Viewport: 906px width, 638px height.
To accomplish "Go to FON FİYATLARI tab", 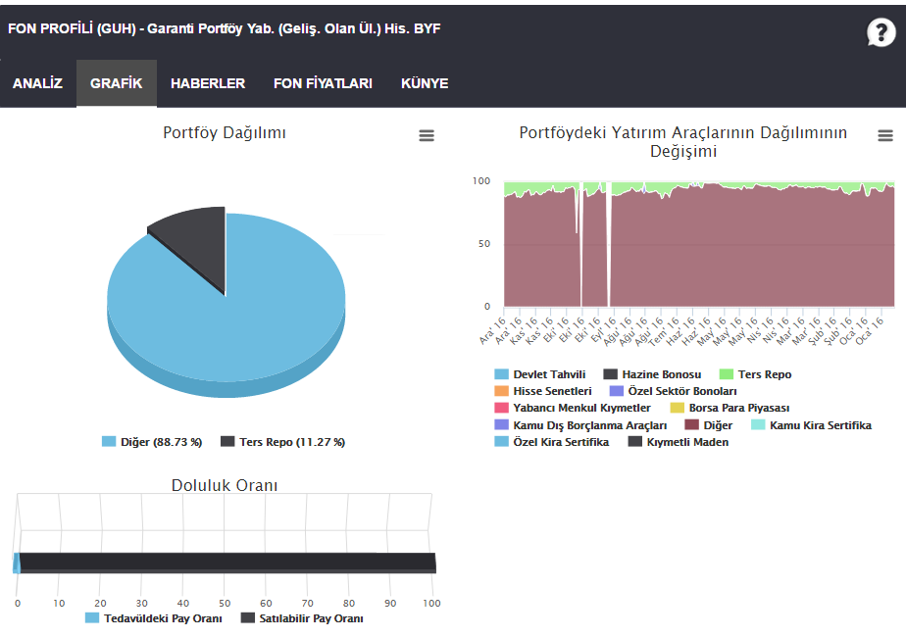I will [x=323, y=83].
